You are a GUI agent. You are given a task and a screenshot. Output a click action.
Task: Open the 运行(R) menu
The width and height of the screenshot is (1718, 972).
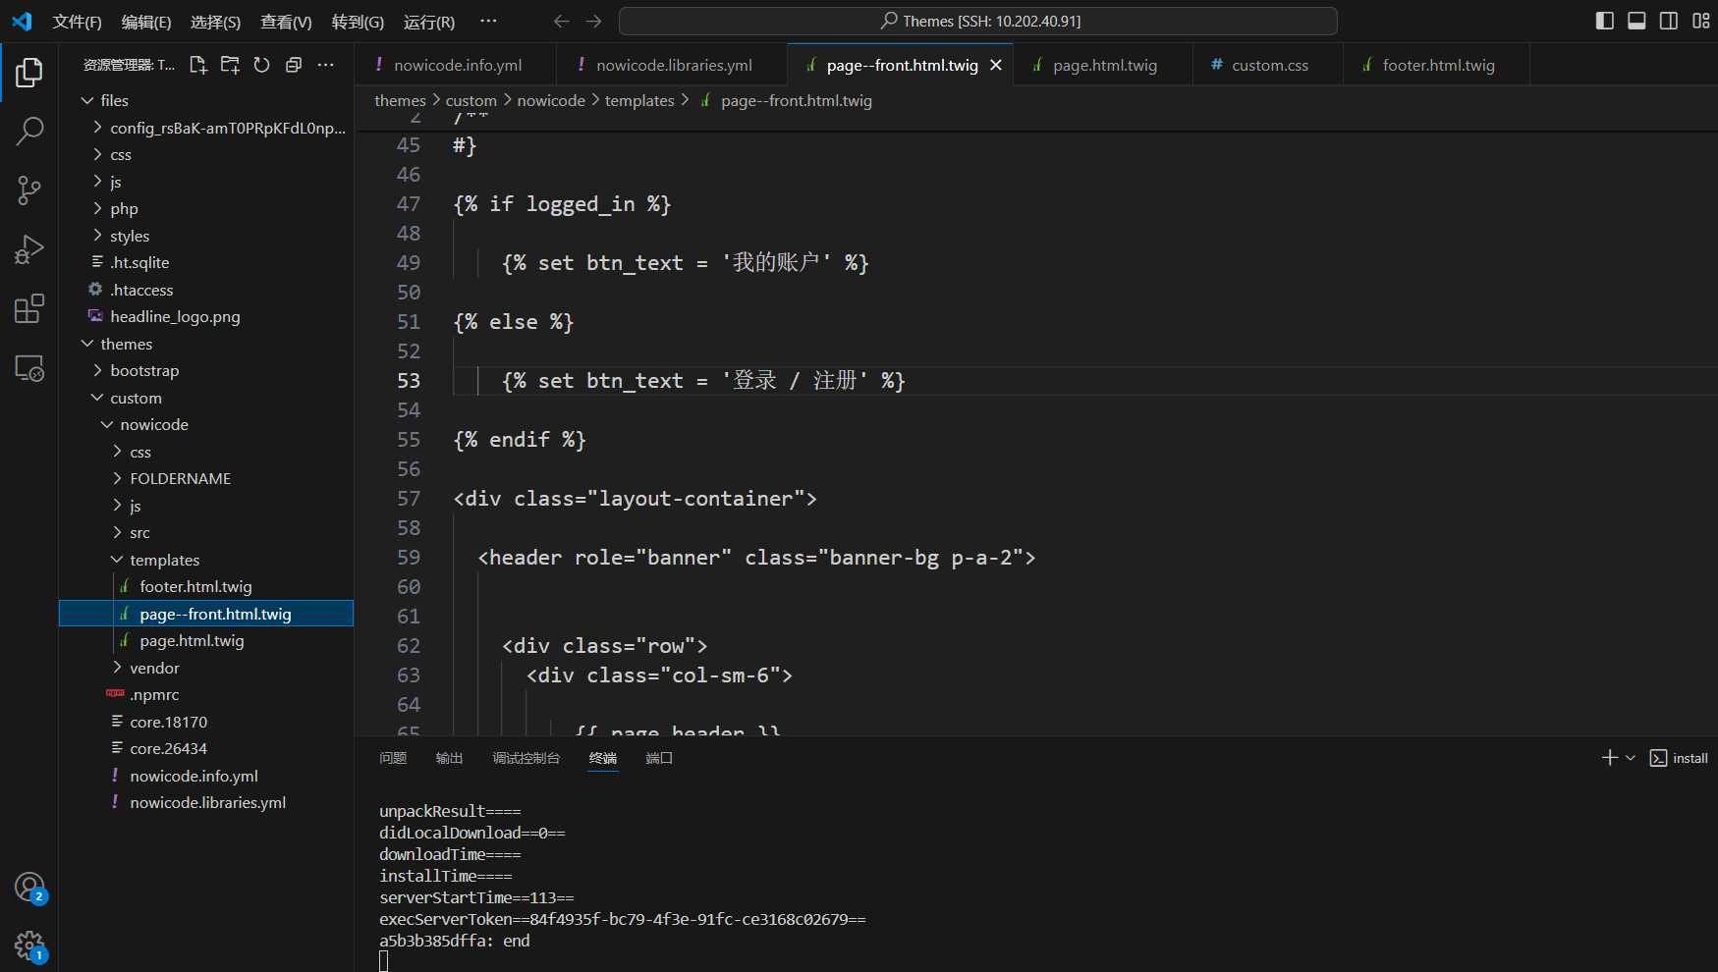click(x=429, y=22)
